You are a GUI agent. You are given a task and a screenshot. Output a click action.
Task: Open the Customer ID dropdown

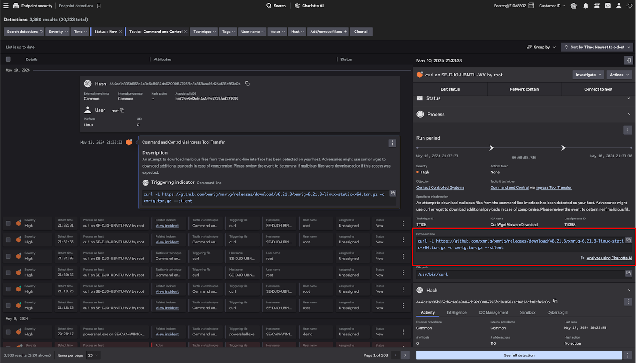(x=552, y=6)
